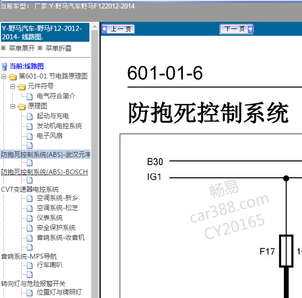Click folder icon of 第601-01 节电路原理图
This screenshot has width=302, height=298.
pyautogui.click(x=12, y=77)
